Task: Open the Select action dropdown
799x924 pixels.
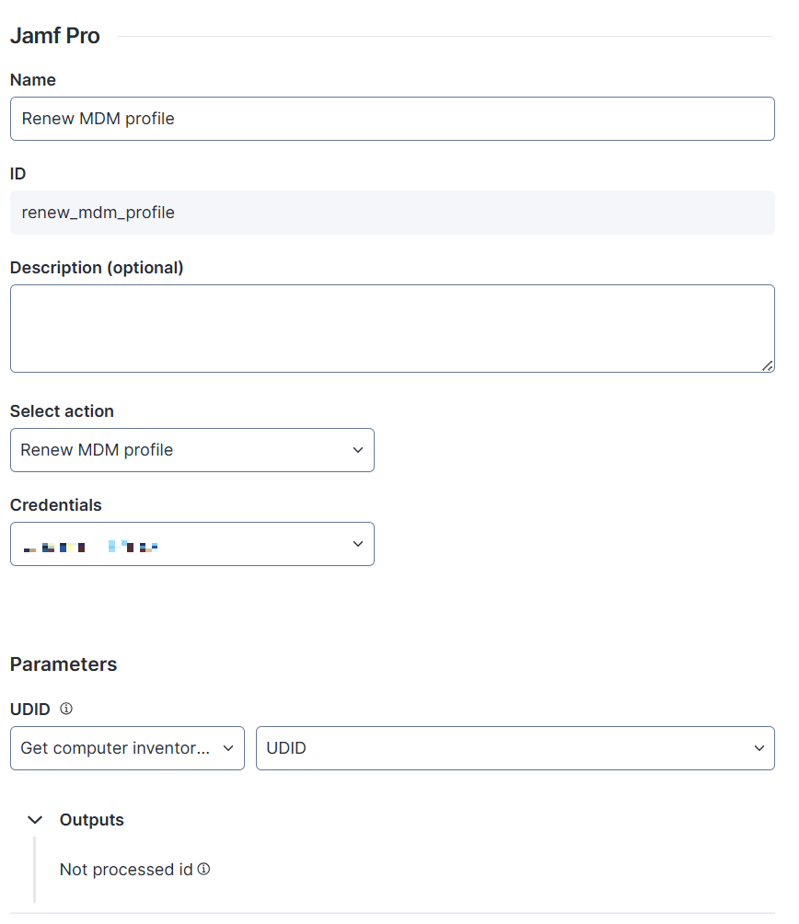Action: point(191,450)
